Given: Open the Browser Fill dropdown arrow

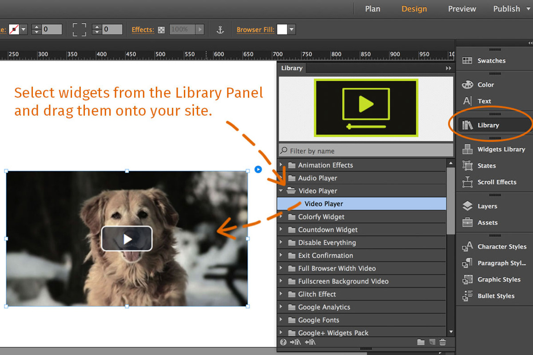Looking at the screenshot, I should tap(292, 30).
